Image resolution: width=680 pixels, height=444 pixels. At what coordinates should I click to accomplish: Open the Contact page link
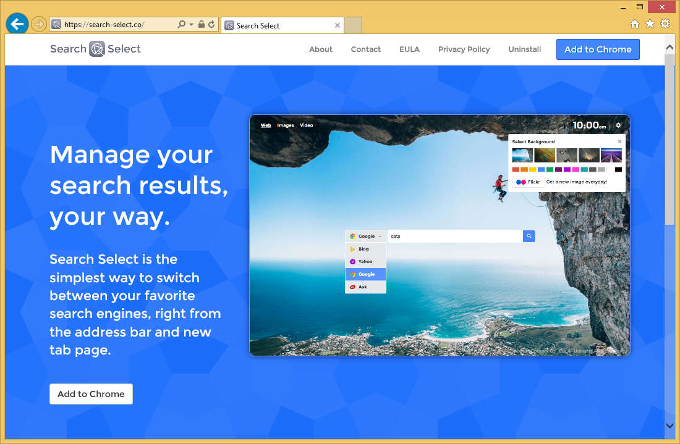365,49
